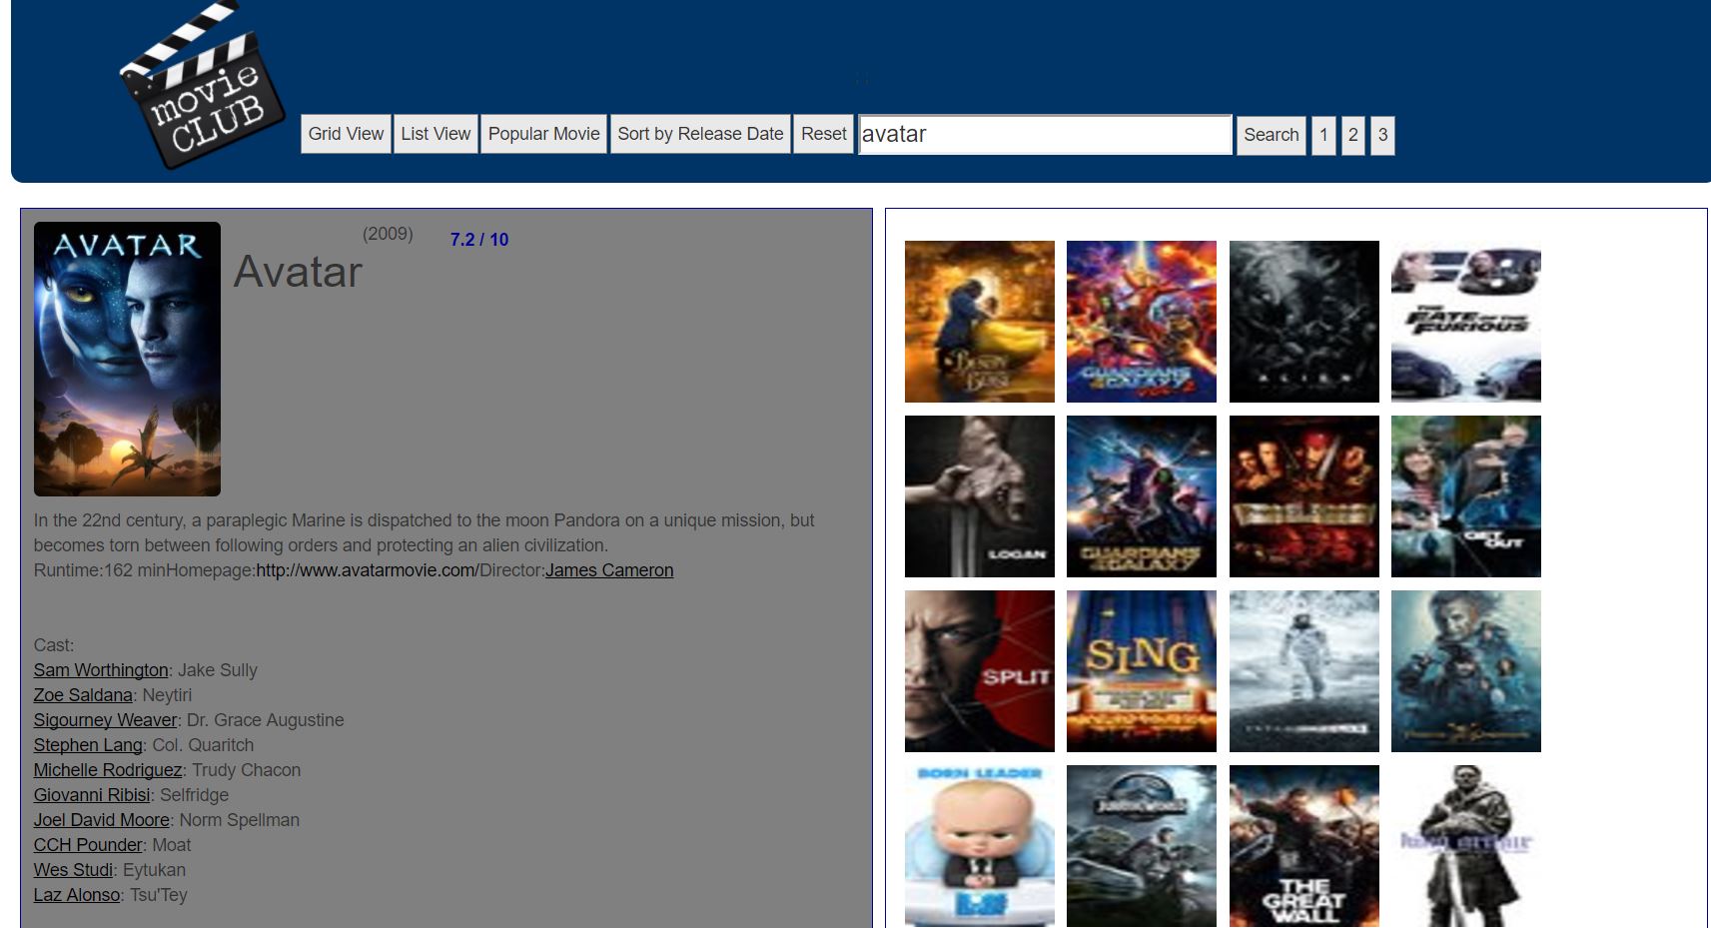Open CCH Pounder cast link
1711x928 pixels.
pyautogui.click(x=88, y=845)
